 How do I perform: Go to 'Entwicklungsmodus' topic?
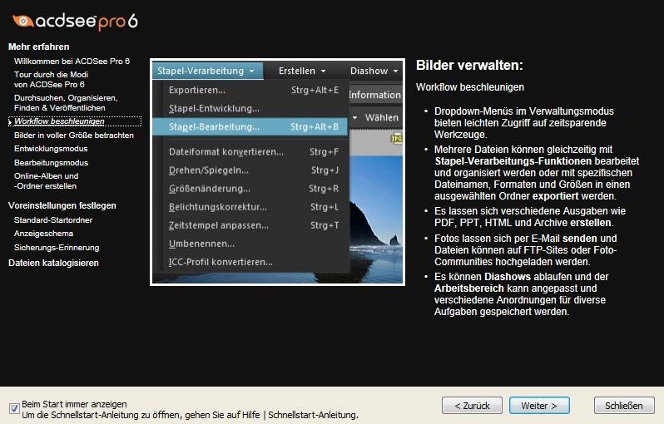click(x=51, y=149)
